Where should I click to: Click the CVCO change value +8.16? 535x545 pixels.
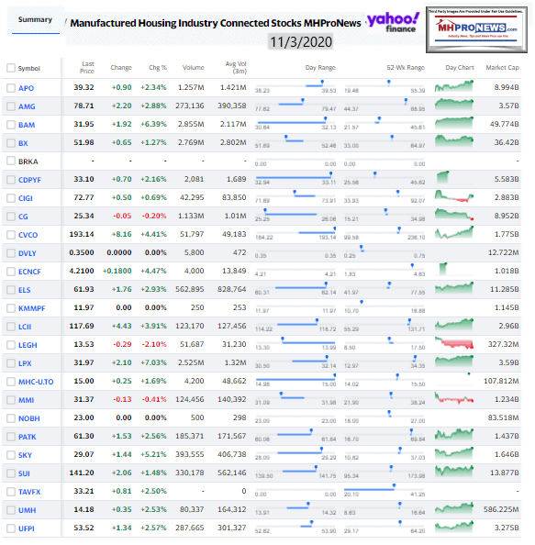tap(121, 235)
